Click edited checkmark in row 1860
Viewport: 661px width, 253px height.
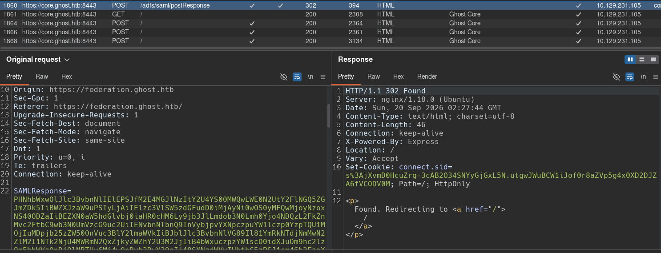click(x=280, y=5)
